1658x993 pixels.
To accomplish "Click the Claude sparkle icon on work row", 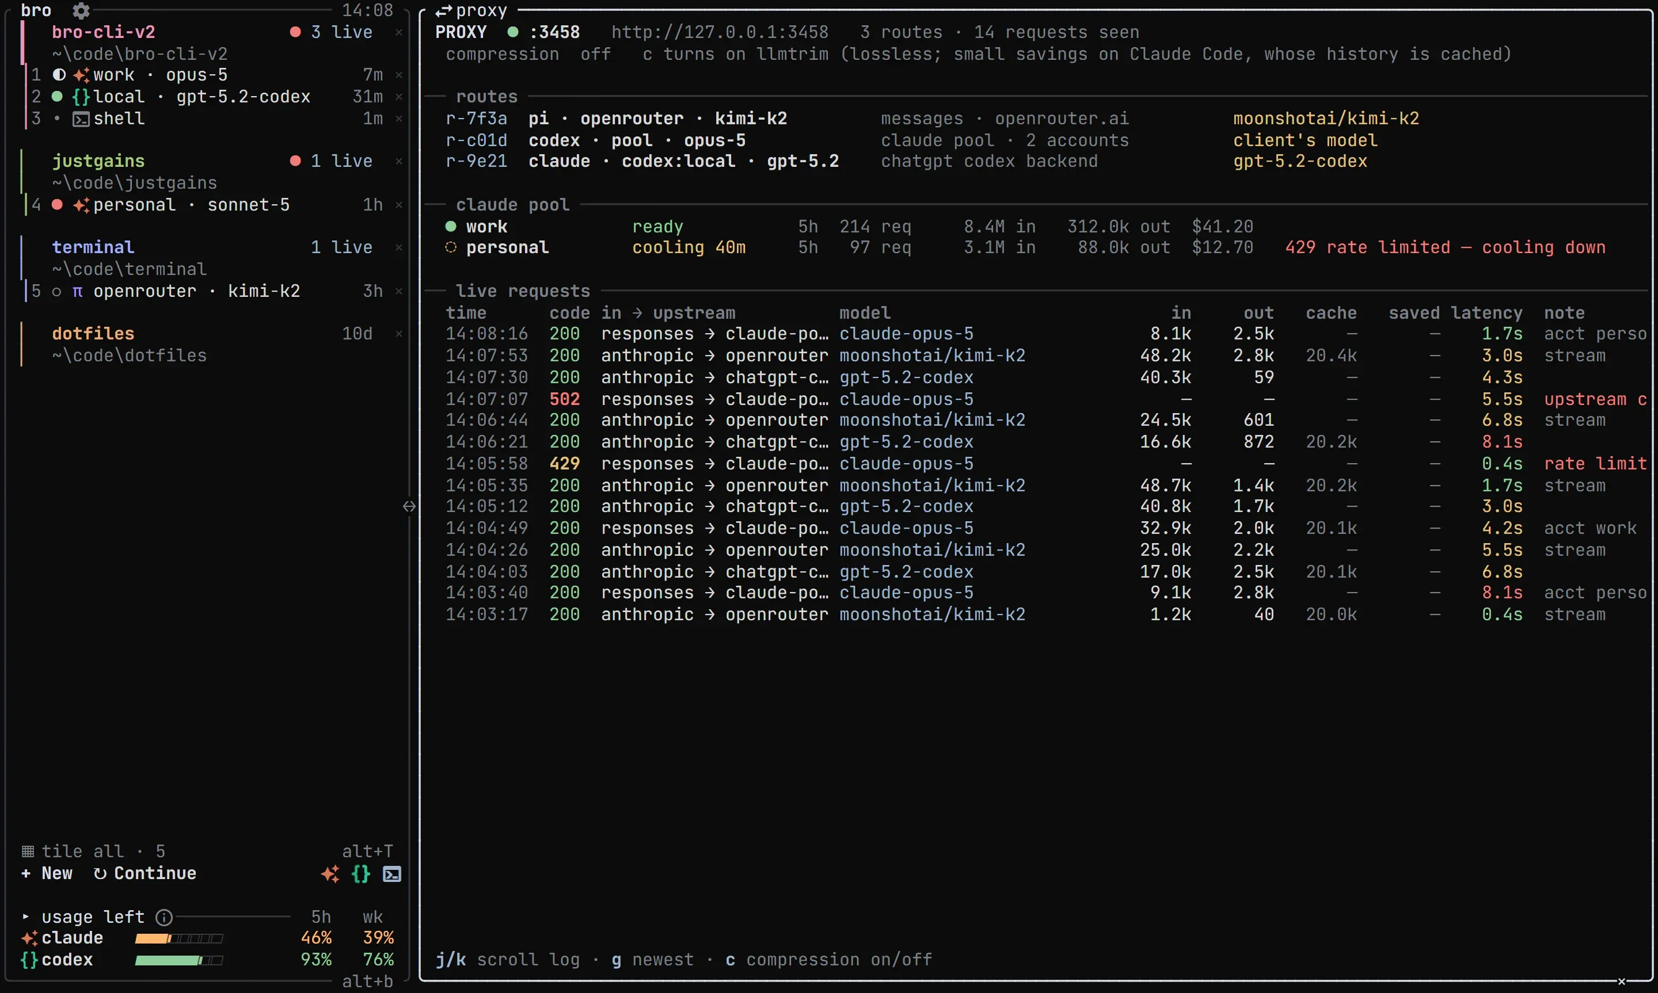I will pyautogui.click(x=81, y=75).
